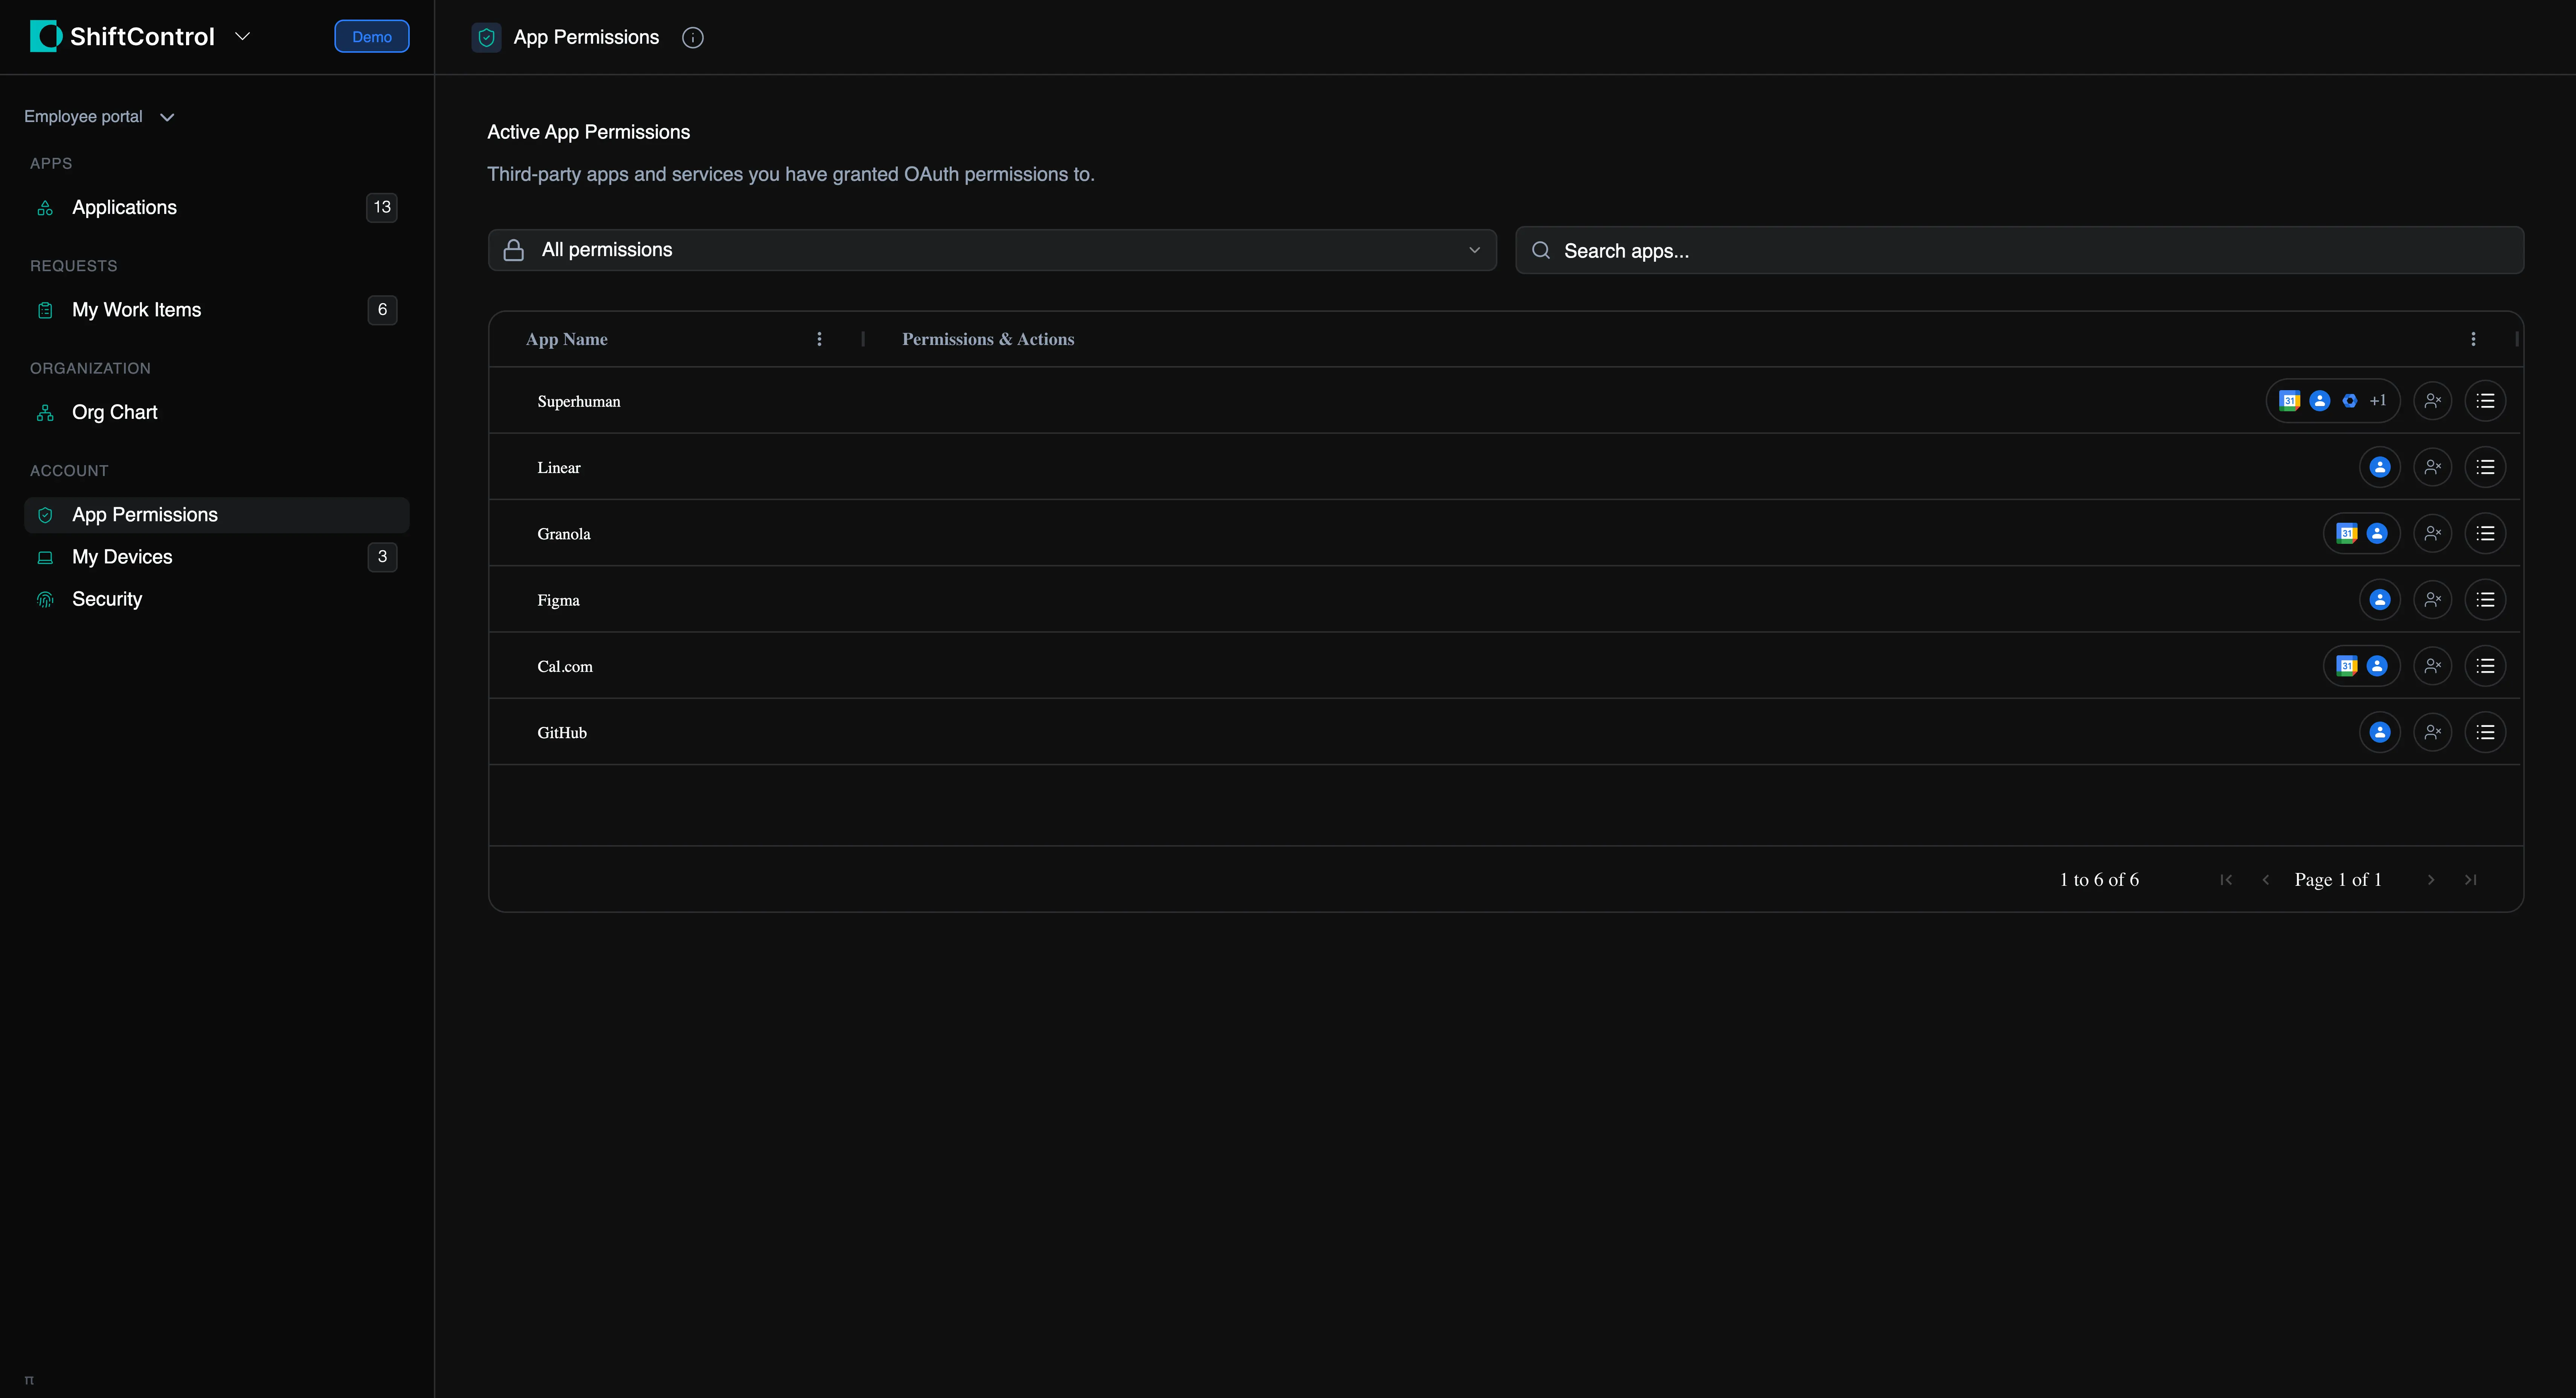Screen dimensions: 2576x1398
Task: Show details list for Superhuman
Action: pyautogui.click(x=2485, y=401)
